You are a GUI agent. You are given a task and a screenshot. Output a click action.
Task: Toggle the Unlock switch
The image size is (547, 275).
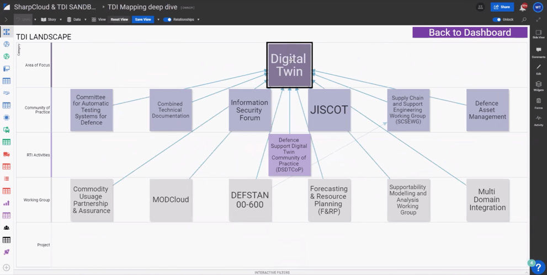(x=497, y=20)
